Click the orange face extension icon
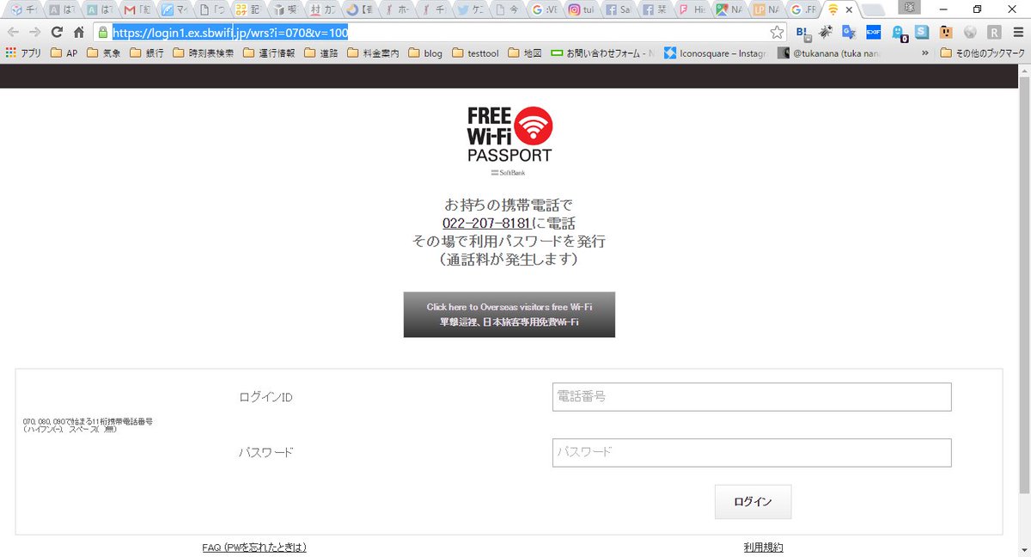The width and height of the screenshot is (1031, 557). 946,33
